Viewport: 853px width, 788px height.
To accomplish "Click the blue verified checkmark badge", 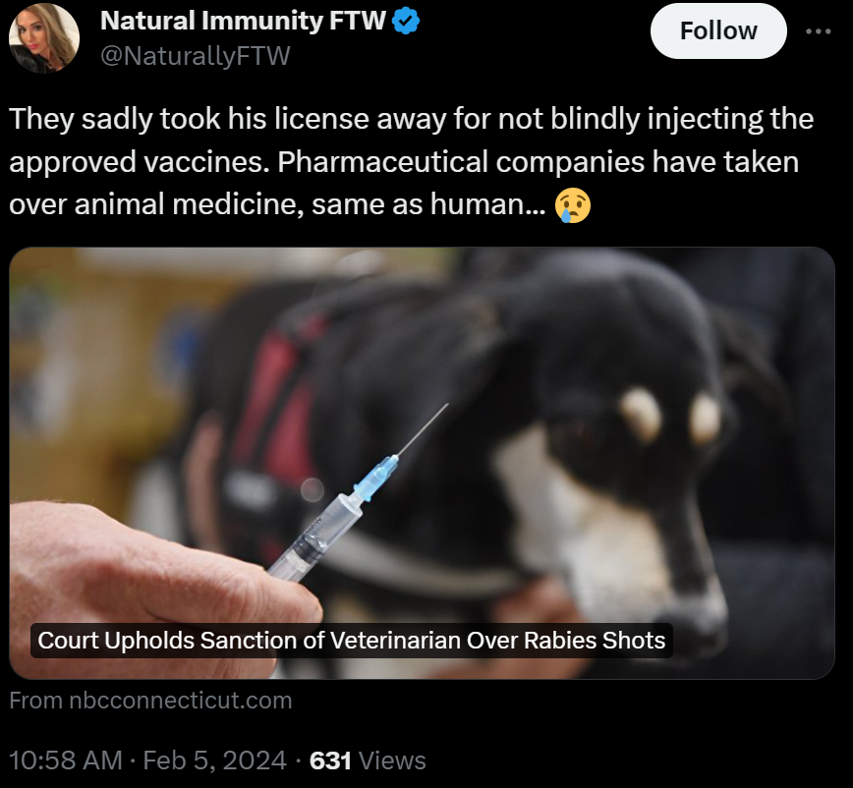I will pos(406,22).
